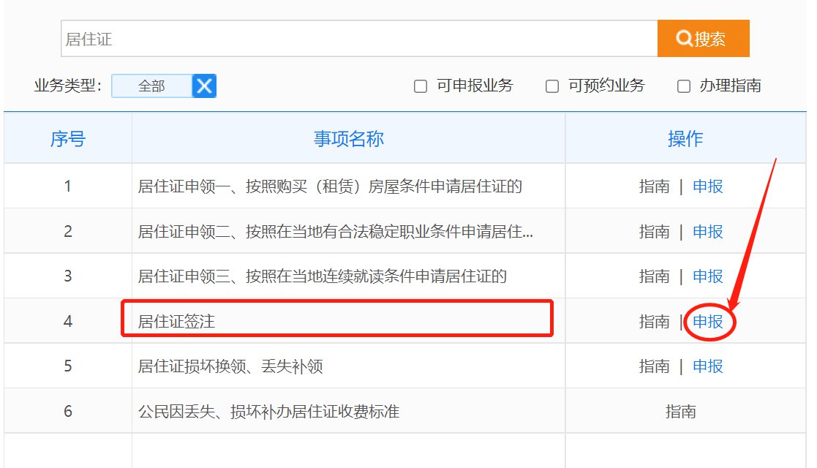Image resolution: width=817 pixels, height=468 pixels.
Task: Click 申报 for 居住证损坏换领、丢失补领
Action: point(708,366)
